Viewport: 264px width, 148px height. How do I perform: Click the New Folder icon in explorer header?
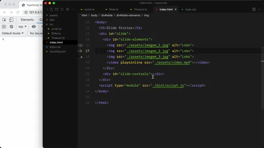(x=57, y=9)
